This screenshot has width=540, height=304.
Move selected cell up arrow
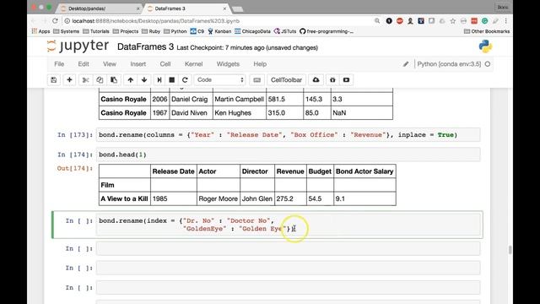(130, 80)
